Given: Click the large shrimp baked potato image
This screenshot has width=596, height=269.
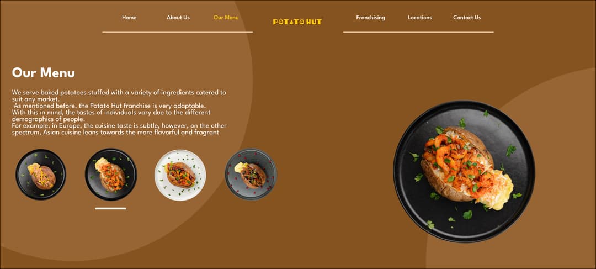Looking at the screenshot, I should pyautogui.click(x=464, y=172).
